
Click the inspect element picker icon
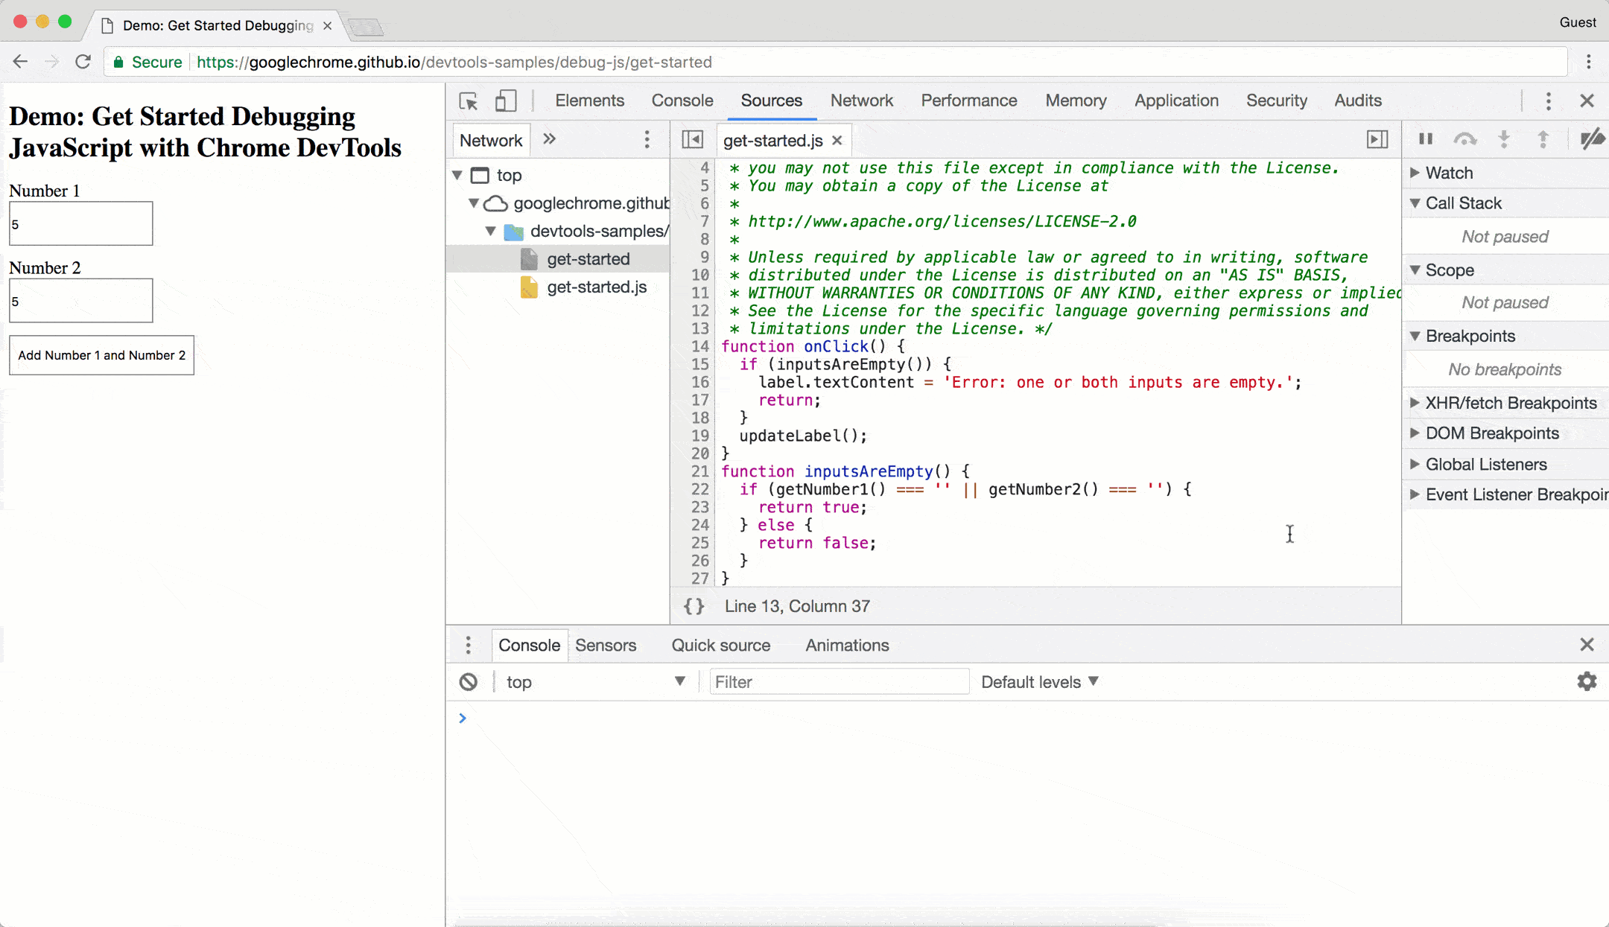click(x=468, y=101)
